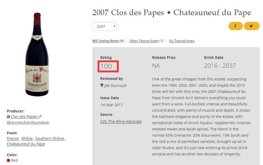Open the Clos des Papes producer link
Viewport: 263px width, 165px height.
tap(24, 117)
